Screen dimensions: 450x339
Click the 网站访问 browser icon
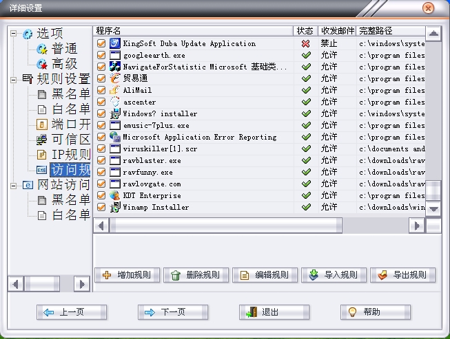[28, 185]
